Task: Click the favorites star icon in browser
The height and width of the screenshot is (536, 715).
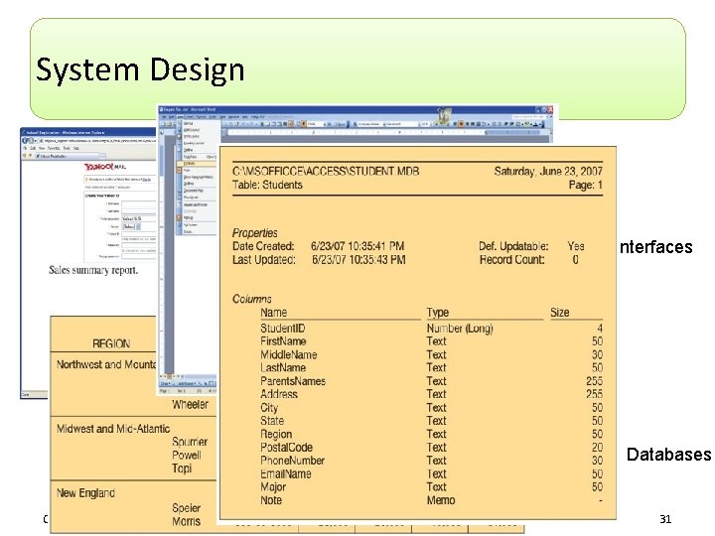Action: pos(24,155)
